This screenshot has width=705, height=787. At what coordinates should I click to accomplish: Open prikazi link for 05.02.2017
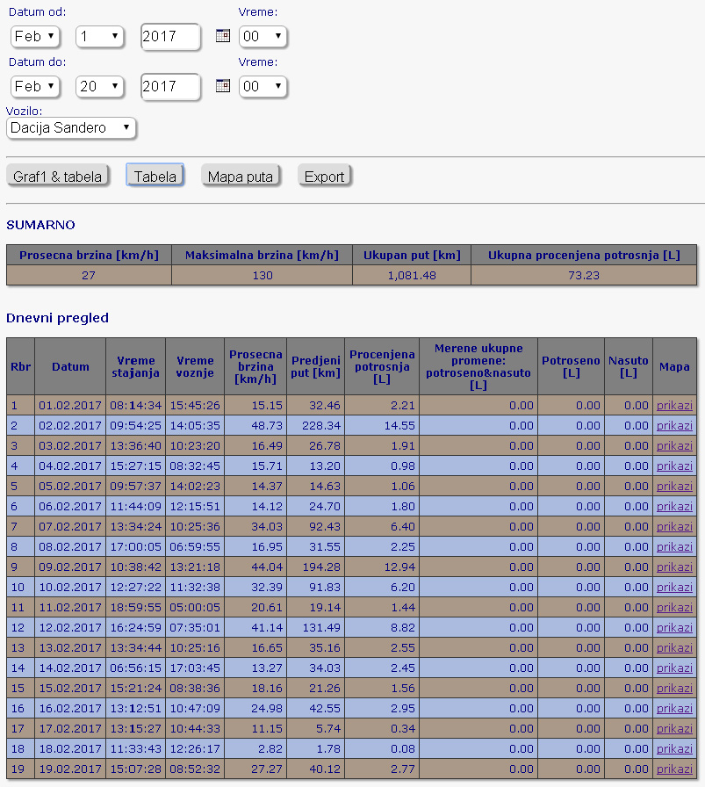point(674,486)
